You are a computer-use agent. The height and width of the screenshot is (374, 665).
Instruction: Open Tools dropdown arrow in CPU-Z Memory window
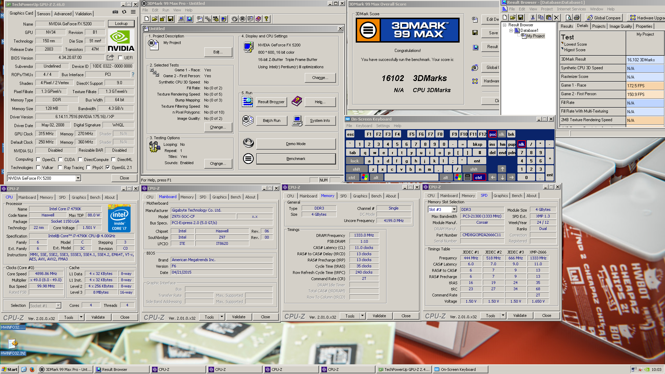coord(362,315)
